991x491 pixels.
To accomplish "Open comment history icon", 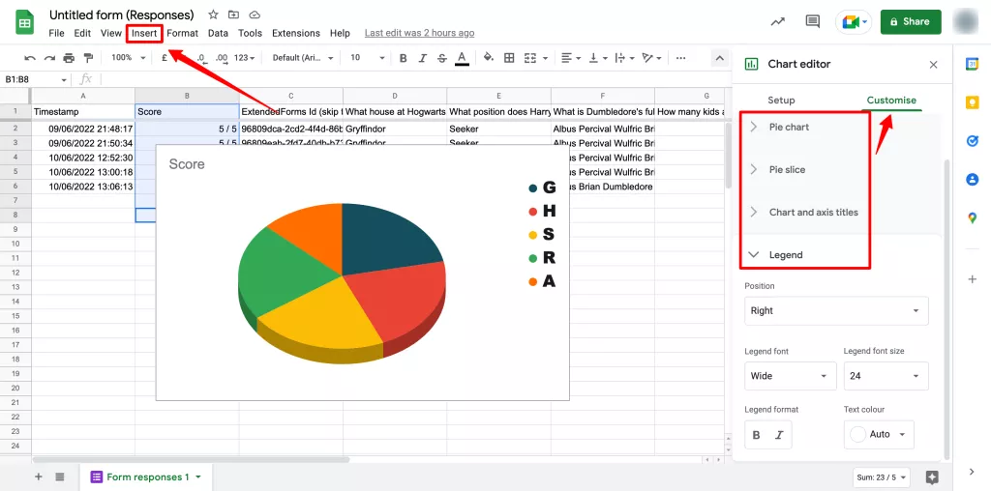I will pos(813,21).
